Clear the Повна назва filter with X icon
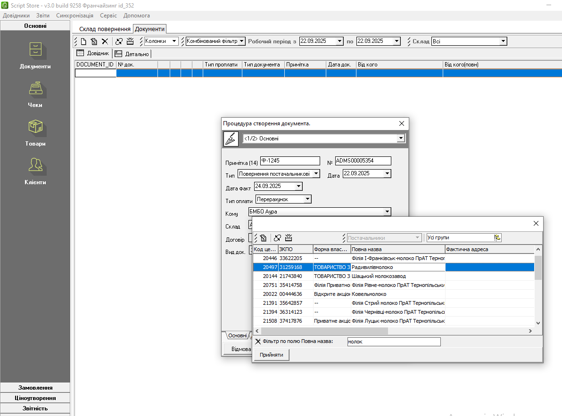The width and height of the screenshot is (562, 416). click(x=258, y=342)
